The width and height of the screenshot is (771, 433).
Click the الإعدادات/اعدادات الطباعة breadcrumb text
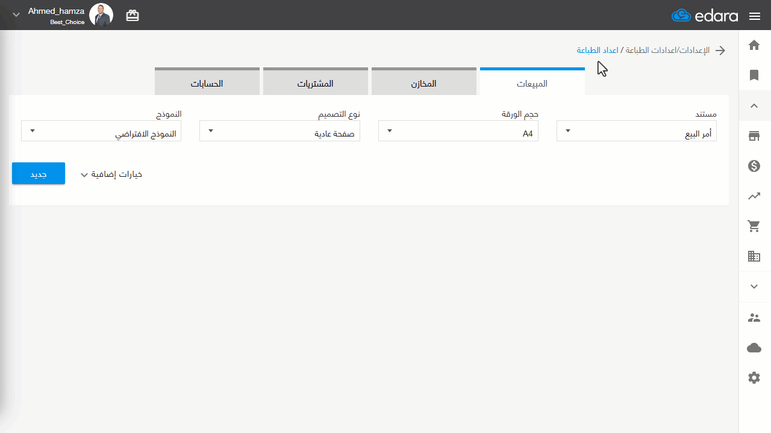coord(666,50)
